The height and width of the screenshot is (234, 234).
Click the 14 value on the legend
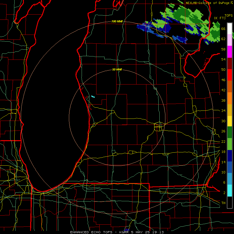click(223, 162)
